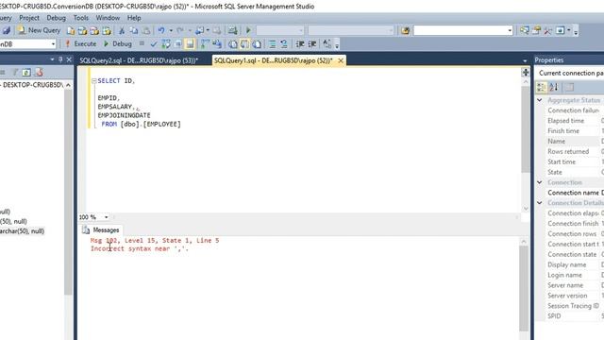
Task: Click Decrease Indent icon
Action: [300, 44]
